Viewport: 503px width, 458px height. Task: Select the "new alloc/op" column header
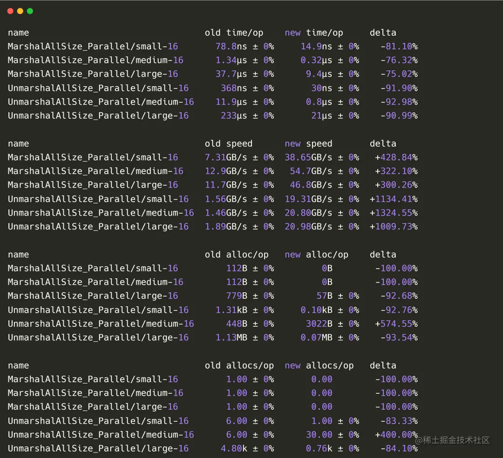tap(316, 255)
